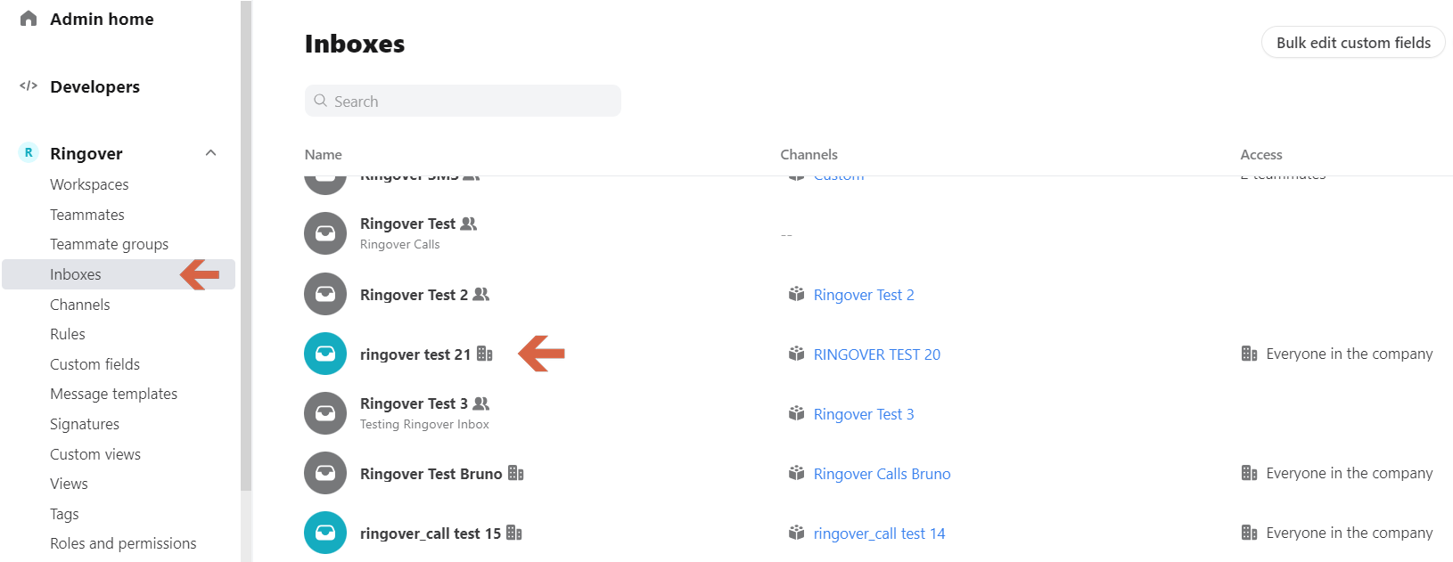Image resolution: width=1453 pixels, height=562 pixels.
Task: Click the gray inbox avatar for Ringover Test 2
Action: [x=325, y=294]
